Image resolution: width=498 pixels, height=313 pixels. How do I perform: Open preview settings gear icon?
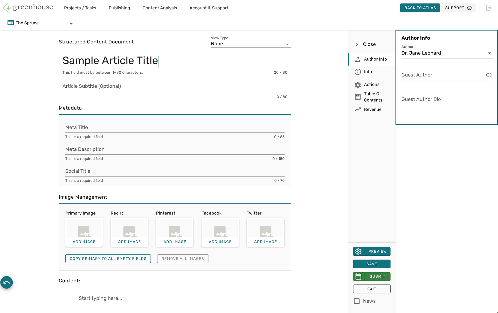point(358,251)
